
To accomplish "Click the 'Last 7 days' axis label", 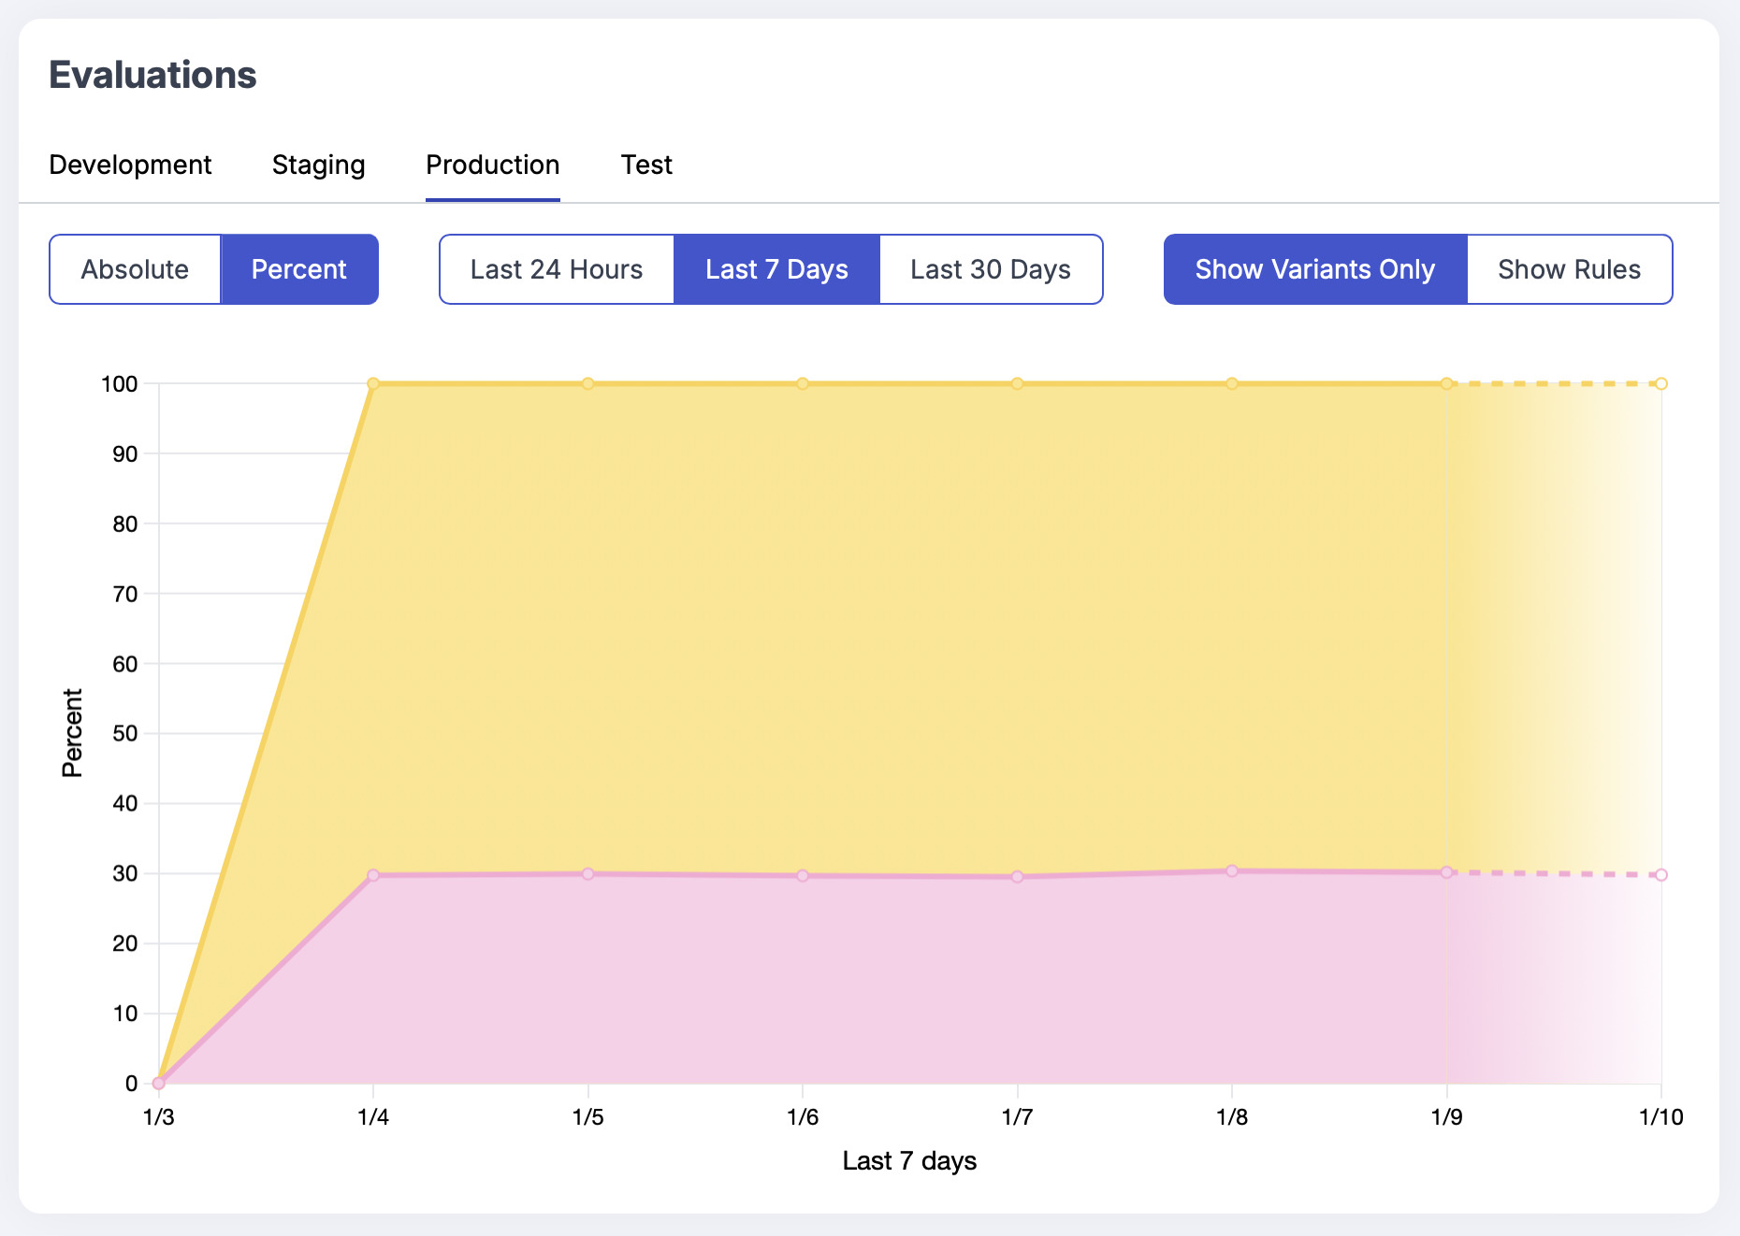I will (909, 1161).
